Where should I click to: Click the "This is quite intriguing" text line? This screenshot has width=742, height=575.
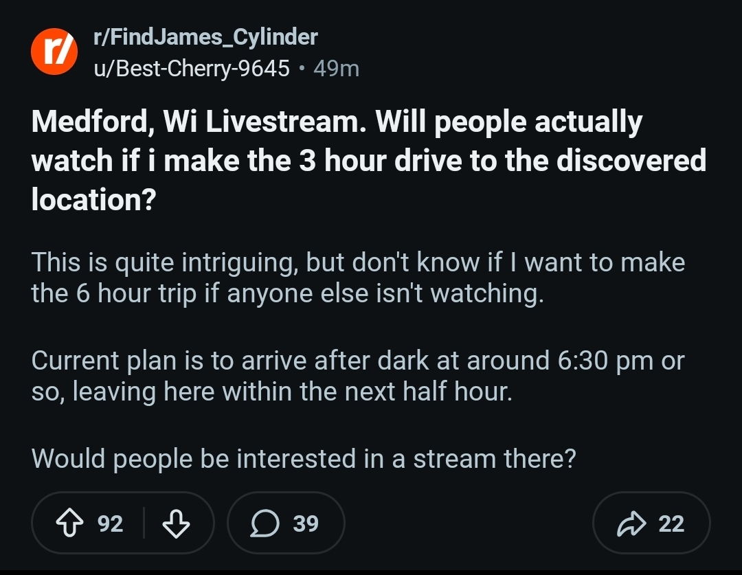pos(165,262)
